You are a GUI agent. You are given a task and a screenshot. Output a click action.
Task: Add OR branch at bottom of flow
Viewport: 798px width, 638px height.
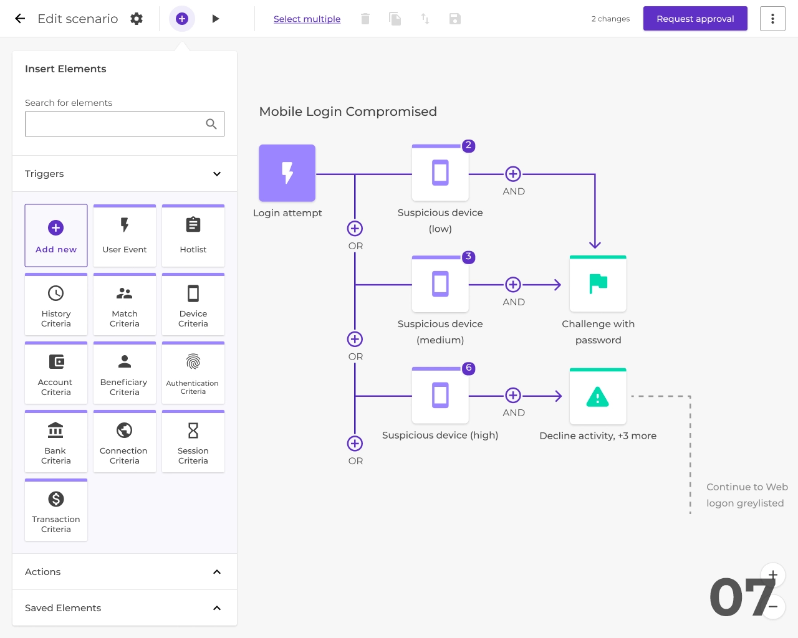[355, 444]
